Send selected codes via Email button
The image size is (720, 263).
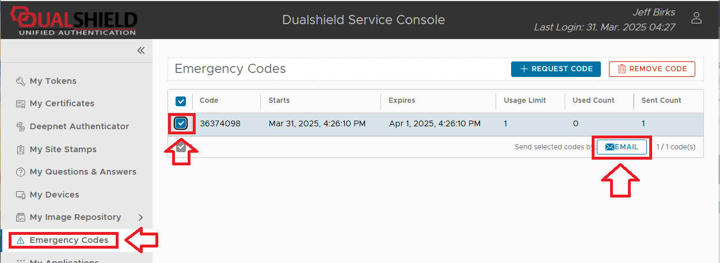point(622,147)
